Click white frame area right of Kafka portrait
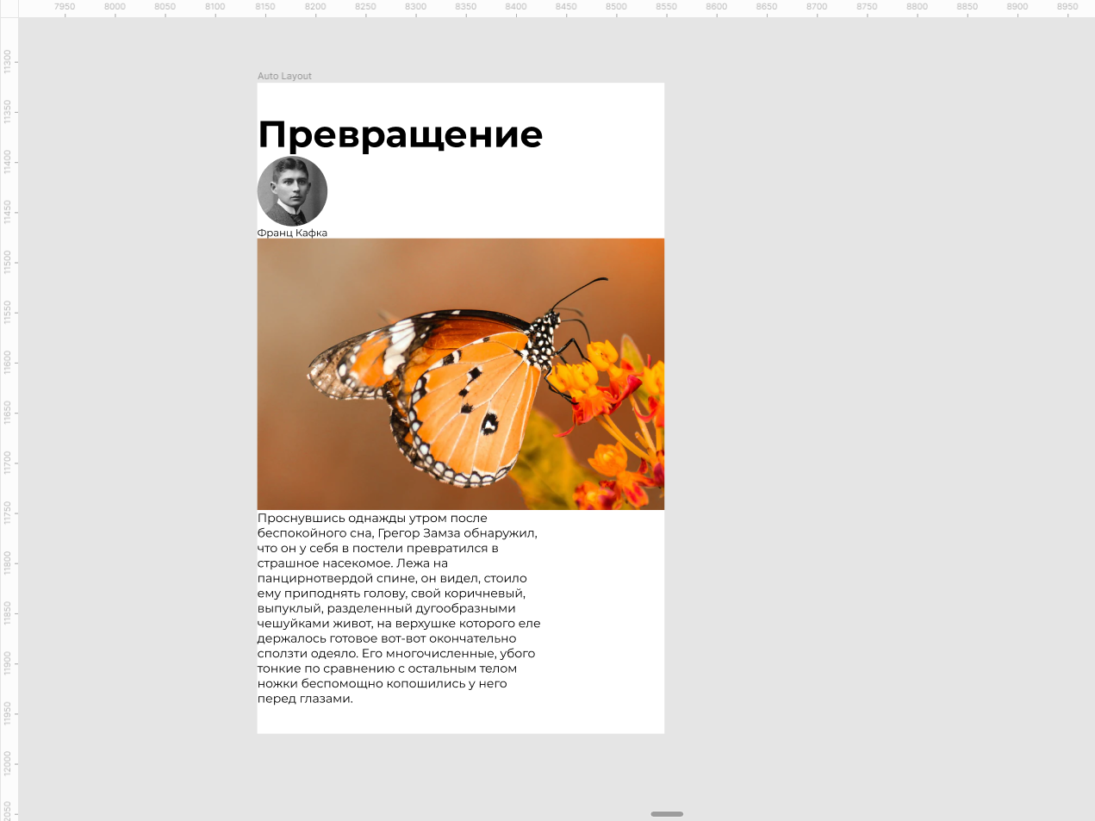This screenshot has width=1095, height=821. coord(491,194)
